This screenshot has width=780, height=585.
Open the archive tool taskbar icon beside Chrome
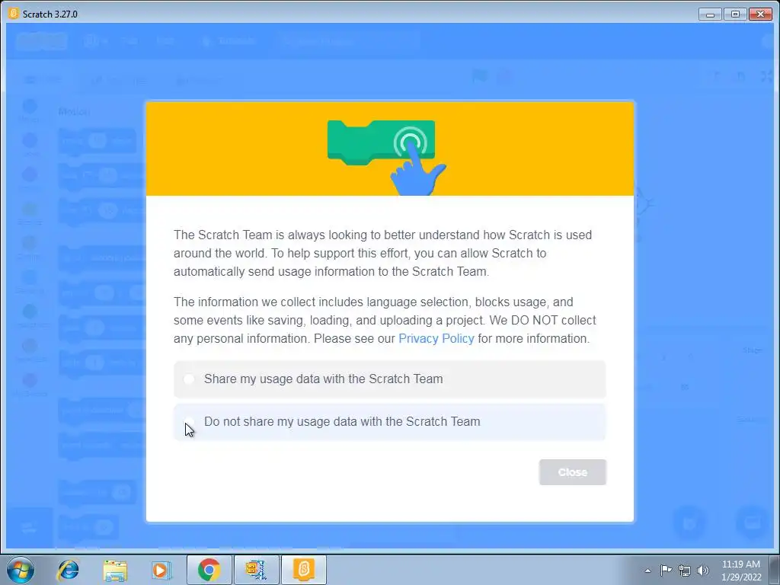(256, 570)
